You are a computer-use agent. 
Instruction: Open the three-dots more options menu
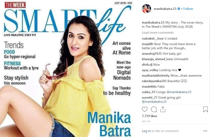tap(205, 131)
